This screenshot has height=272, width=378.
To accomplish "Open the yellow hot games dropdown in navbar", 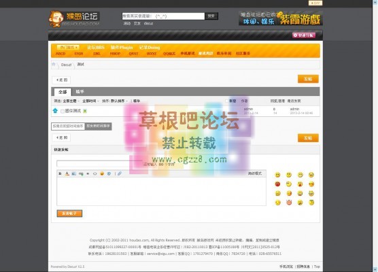I will pyautogui.click(x=68, y=48).
